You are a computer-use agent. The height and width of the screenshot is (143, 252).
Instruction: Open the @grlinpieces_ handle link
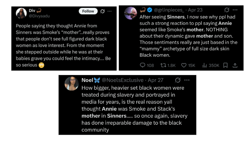(169, 10)
